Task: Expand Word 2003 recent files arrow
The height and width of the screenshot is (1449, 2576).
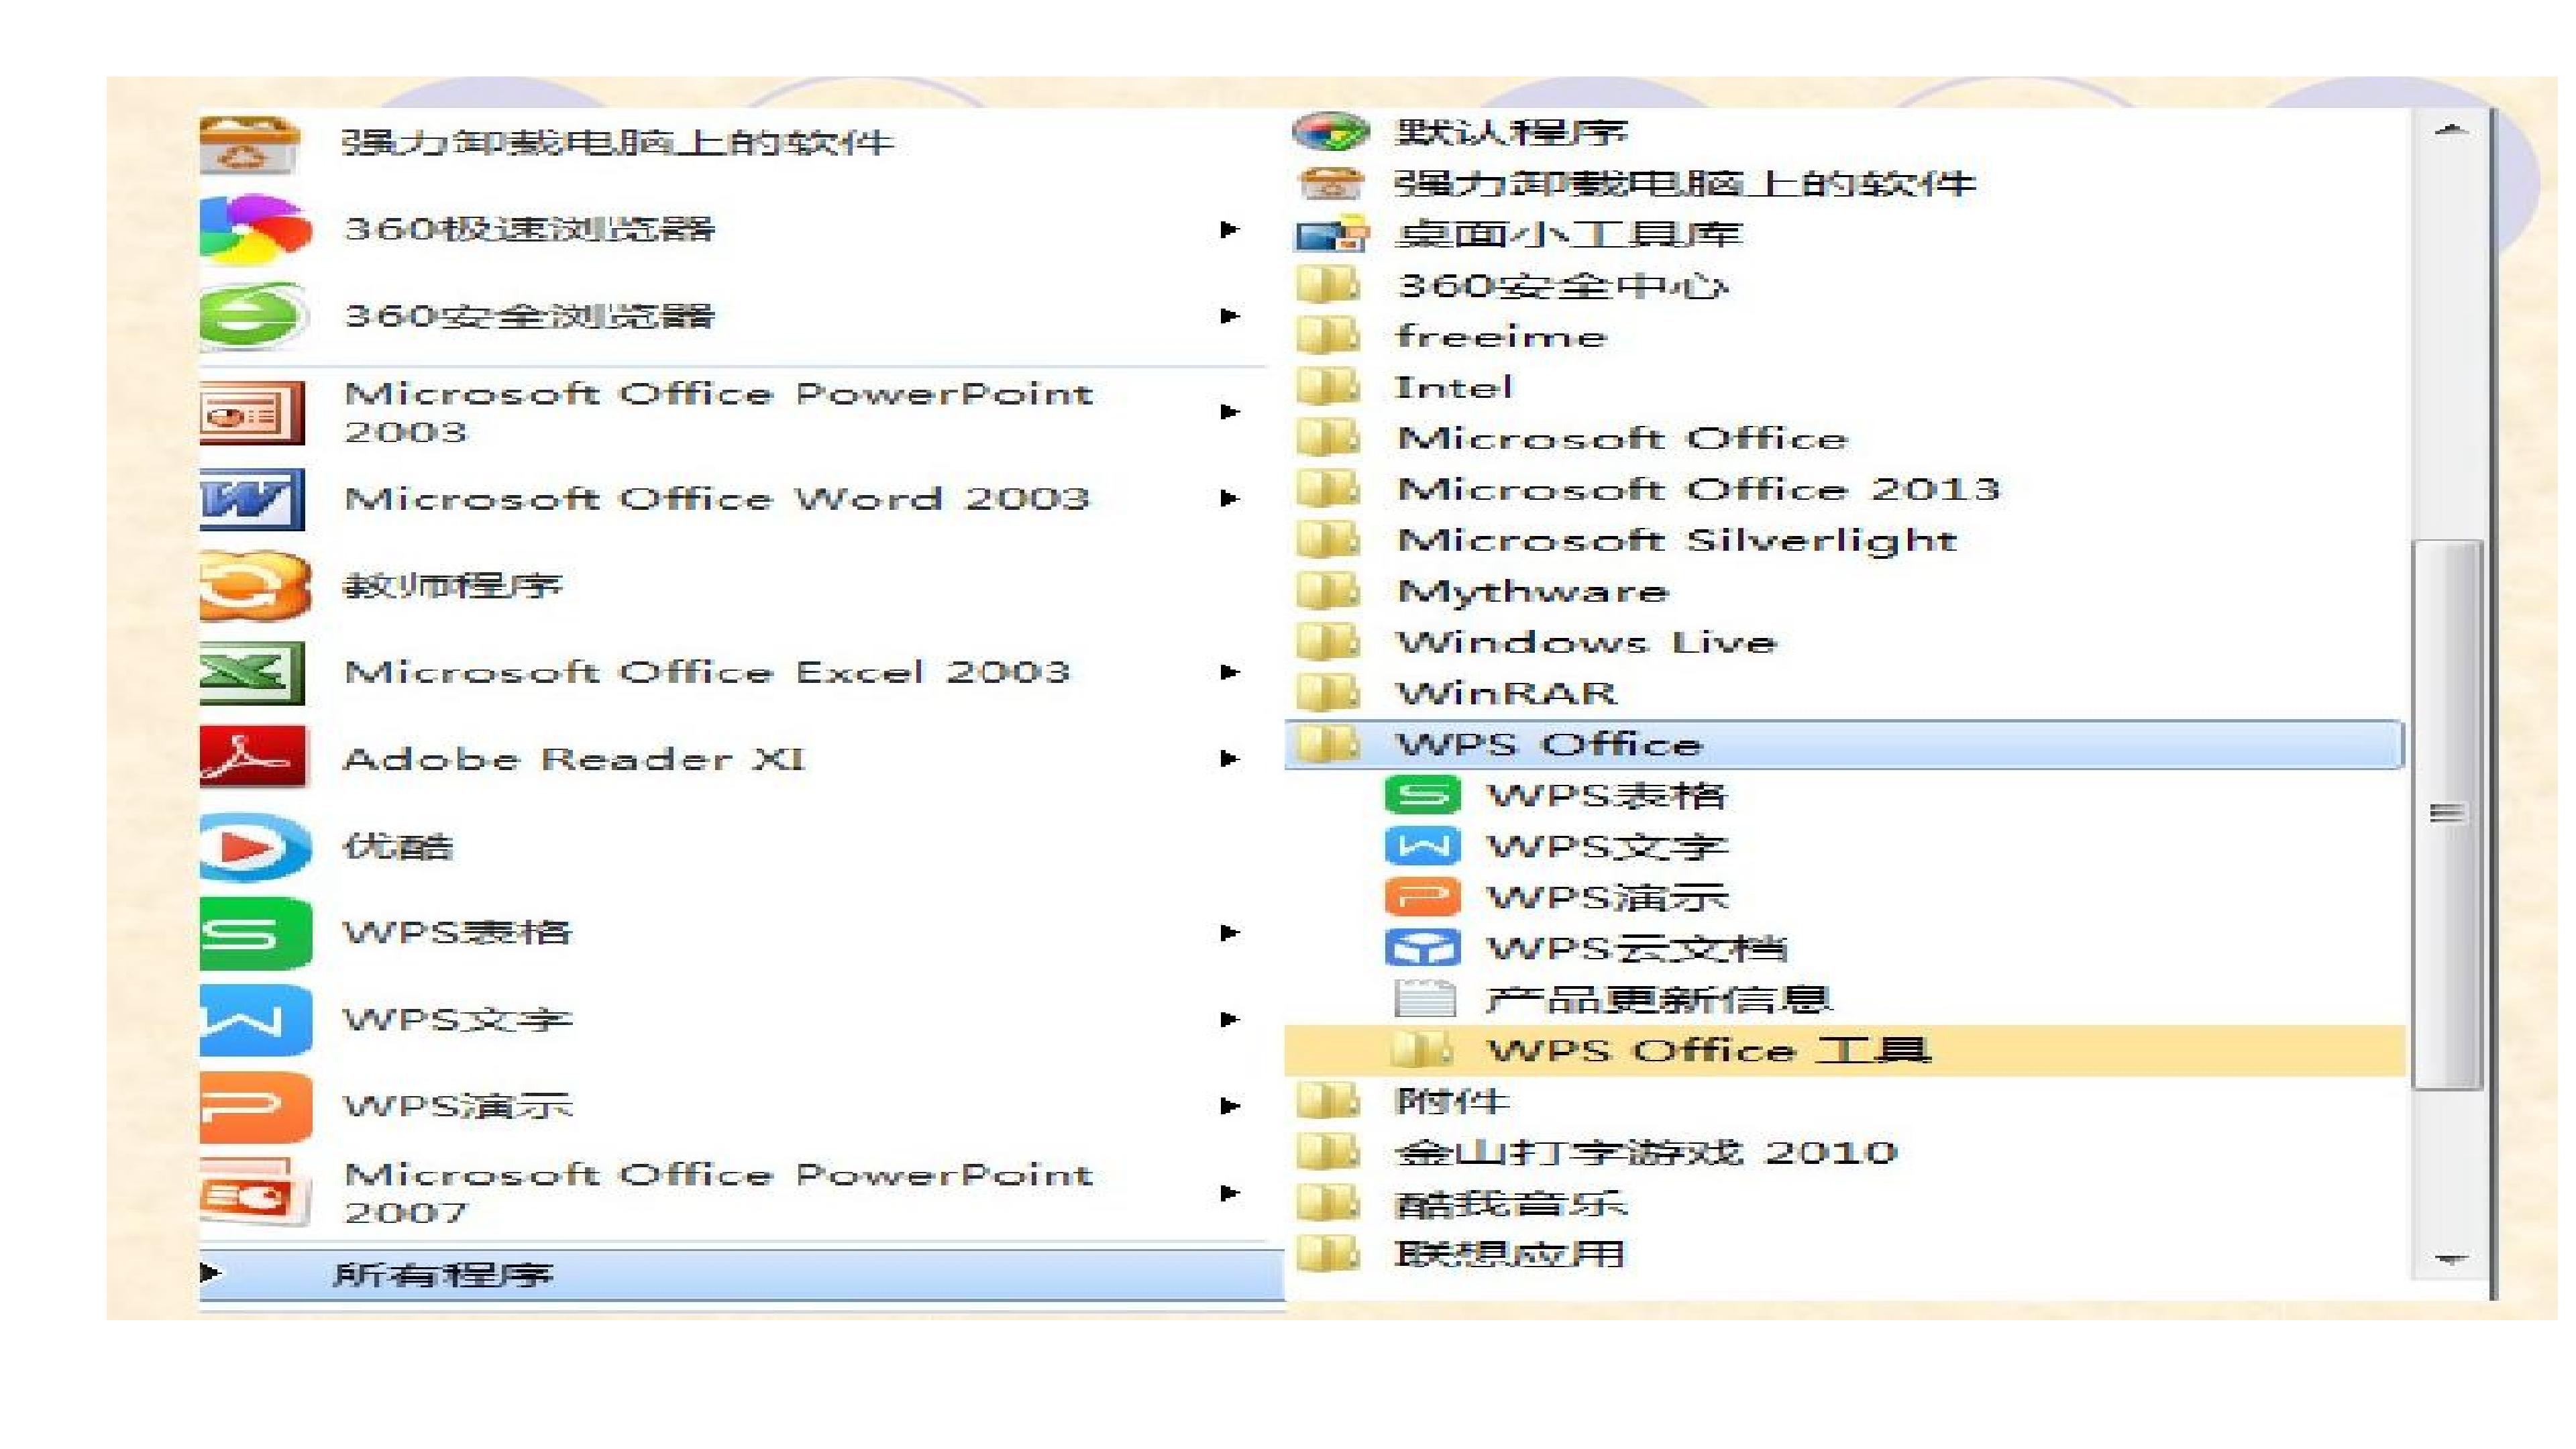Action: [1230, 498]
